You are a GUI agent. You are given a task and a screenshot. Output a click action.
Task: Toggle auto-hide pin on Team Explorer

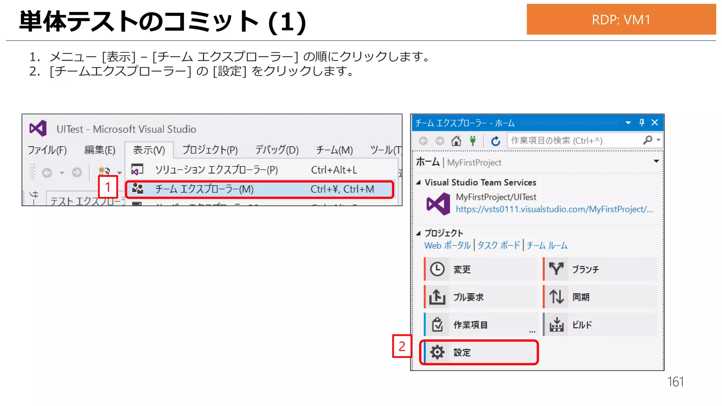[x=642, y=122]
